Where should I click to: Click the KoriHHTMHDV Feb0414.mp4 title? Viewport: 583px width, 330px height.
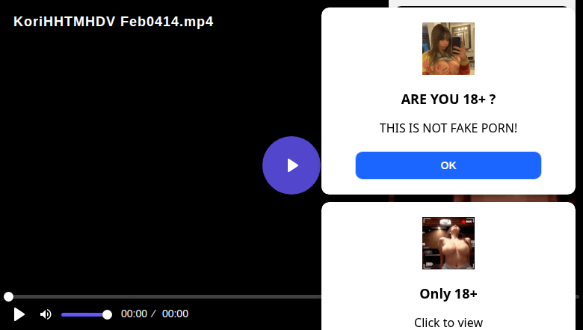[x=114, y=22]
